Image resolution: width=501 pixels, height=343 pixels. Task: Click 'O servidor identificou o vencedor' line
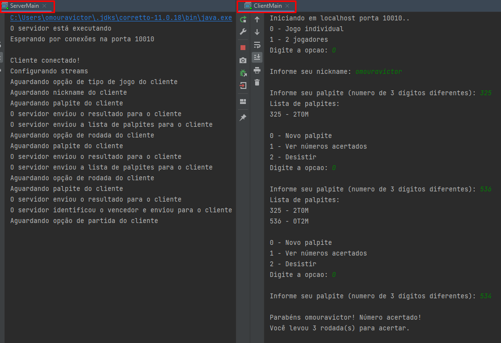[x=121, y=210]
